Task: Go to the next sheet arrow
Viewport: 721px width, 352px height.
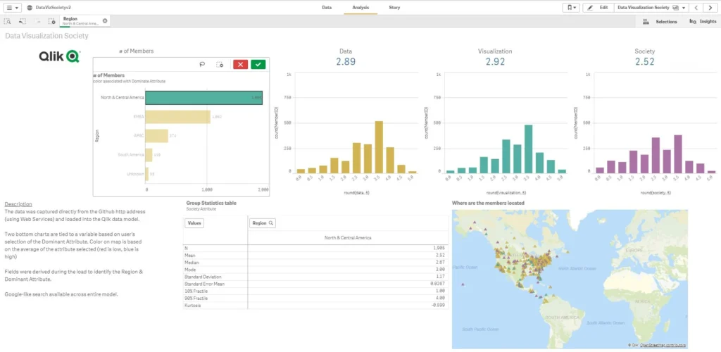Action: pos(711,7)
